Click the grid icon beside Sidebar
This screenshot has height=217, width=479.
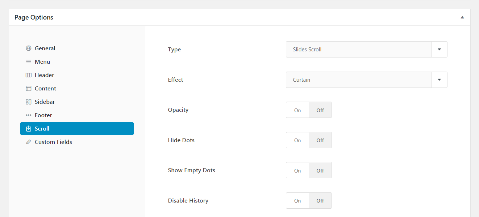click(x=29, y=102)
